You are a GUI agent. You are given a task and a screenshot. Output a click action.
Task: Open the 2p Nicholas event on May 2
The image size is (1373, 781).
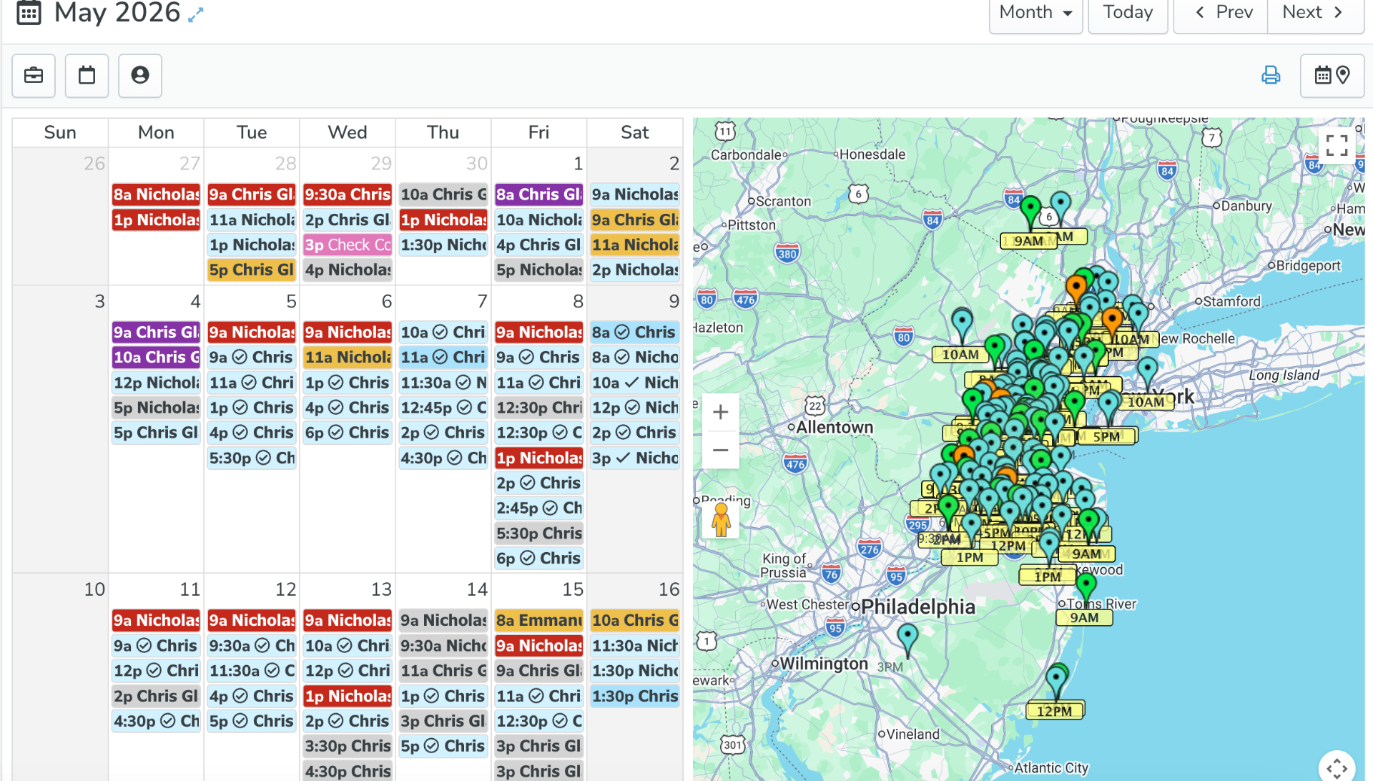coord(635,270)
